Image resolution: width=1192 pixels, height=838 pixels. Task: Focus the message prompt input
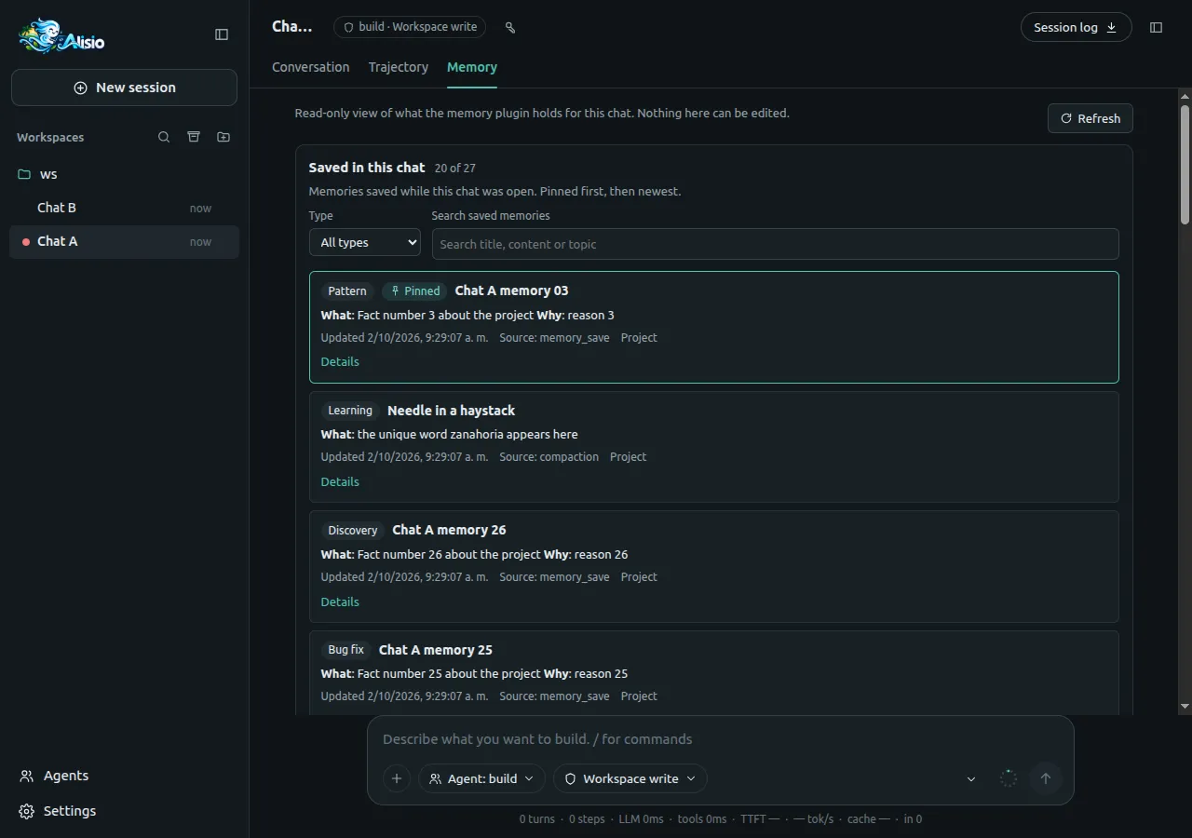[720, 739]
